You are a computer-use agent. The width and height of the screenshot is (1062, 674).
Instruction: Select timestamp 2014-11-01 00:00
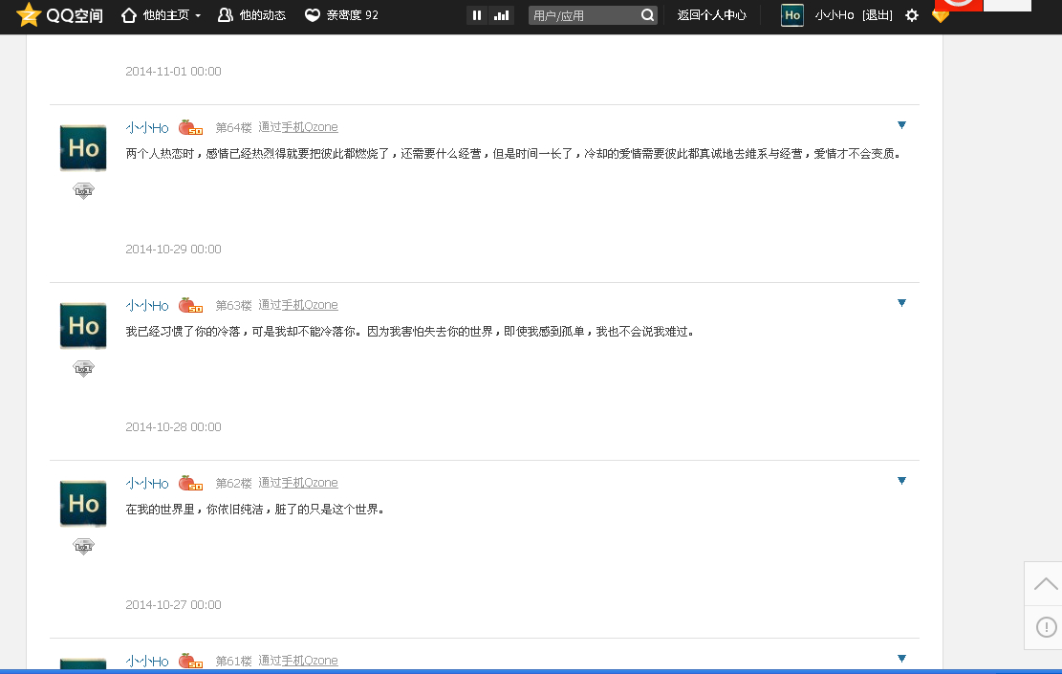pyautogui.click(x=173, y=71)
